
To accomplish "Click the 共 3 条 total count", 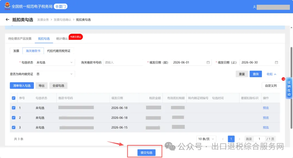I will point(19,139).
